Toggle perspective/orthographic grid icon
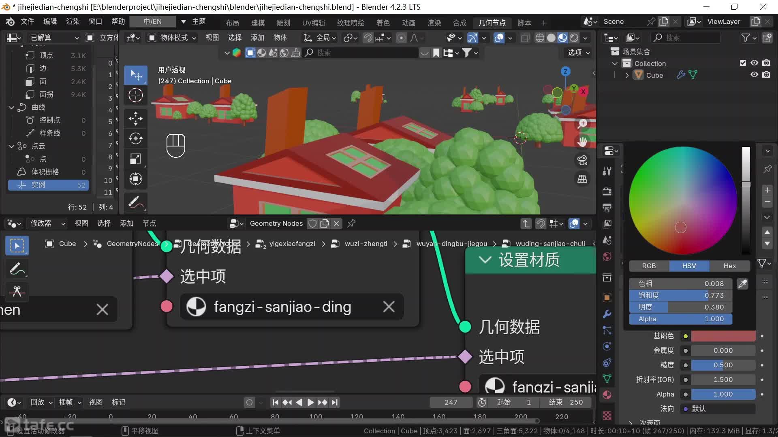The width and height of the screenshot is (778, 437). [x=582, y=179]
